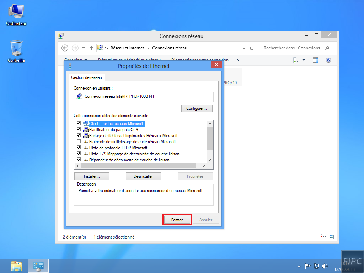This screenshot has width=364, height=273.
Task: Open the Corbeille recycle bin icon
Action: [16, 51]
